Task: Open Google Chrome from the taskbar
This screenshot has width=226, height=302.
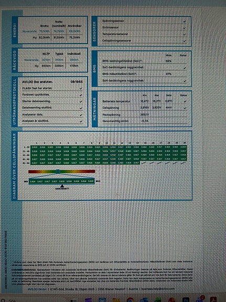Action: pos(131,300)
